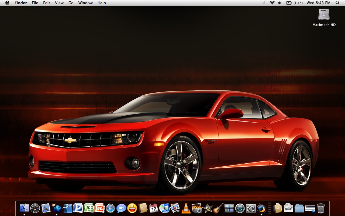This screenshot has height=216, width=345.
Task: Open iCal calendar icon
Action: [154, 208]
